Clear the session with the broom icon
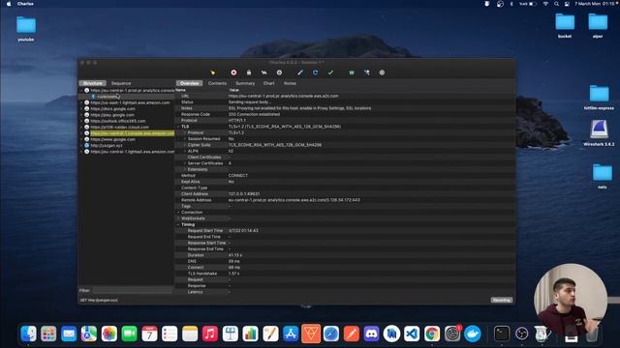 213,72
